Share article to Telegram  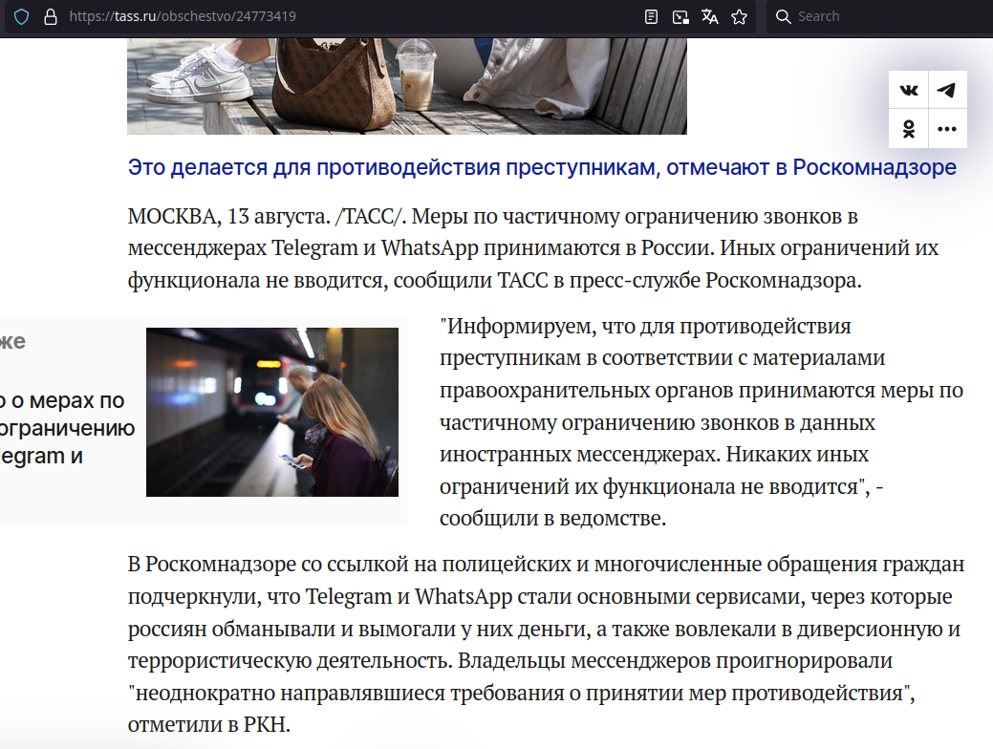coord(947,90)
